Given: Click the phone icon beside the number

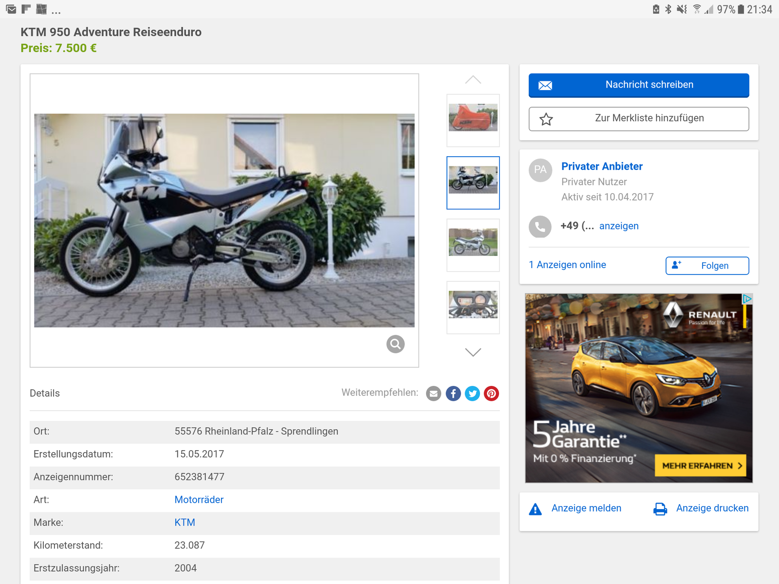Looking at the screenshot, I should tap(540, 226).
